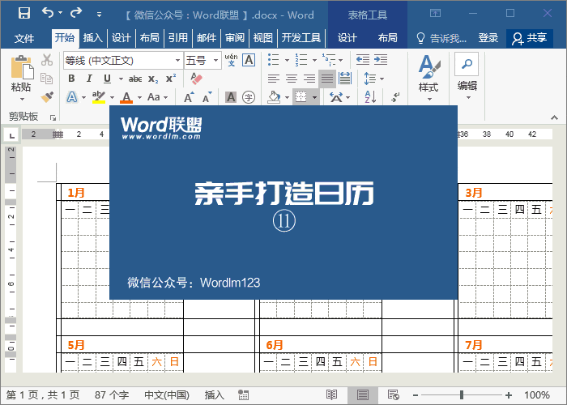The image size is (567, 405).
Task: Open the 开发工具 ribbon tab
Action: tap(301, 37)
